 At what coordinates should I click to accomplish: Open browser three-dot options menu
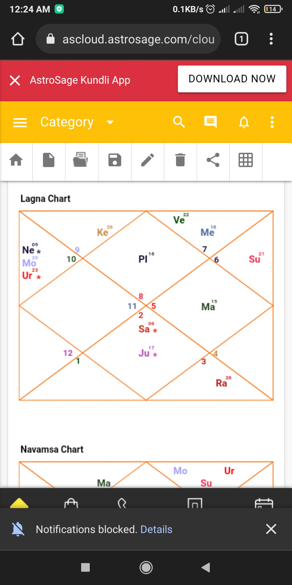pyautogui.click(x=271, y=39)
